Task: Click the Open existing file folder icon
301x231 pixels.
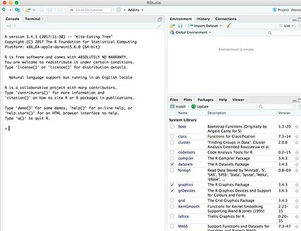Action: (28, 10)
